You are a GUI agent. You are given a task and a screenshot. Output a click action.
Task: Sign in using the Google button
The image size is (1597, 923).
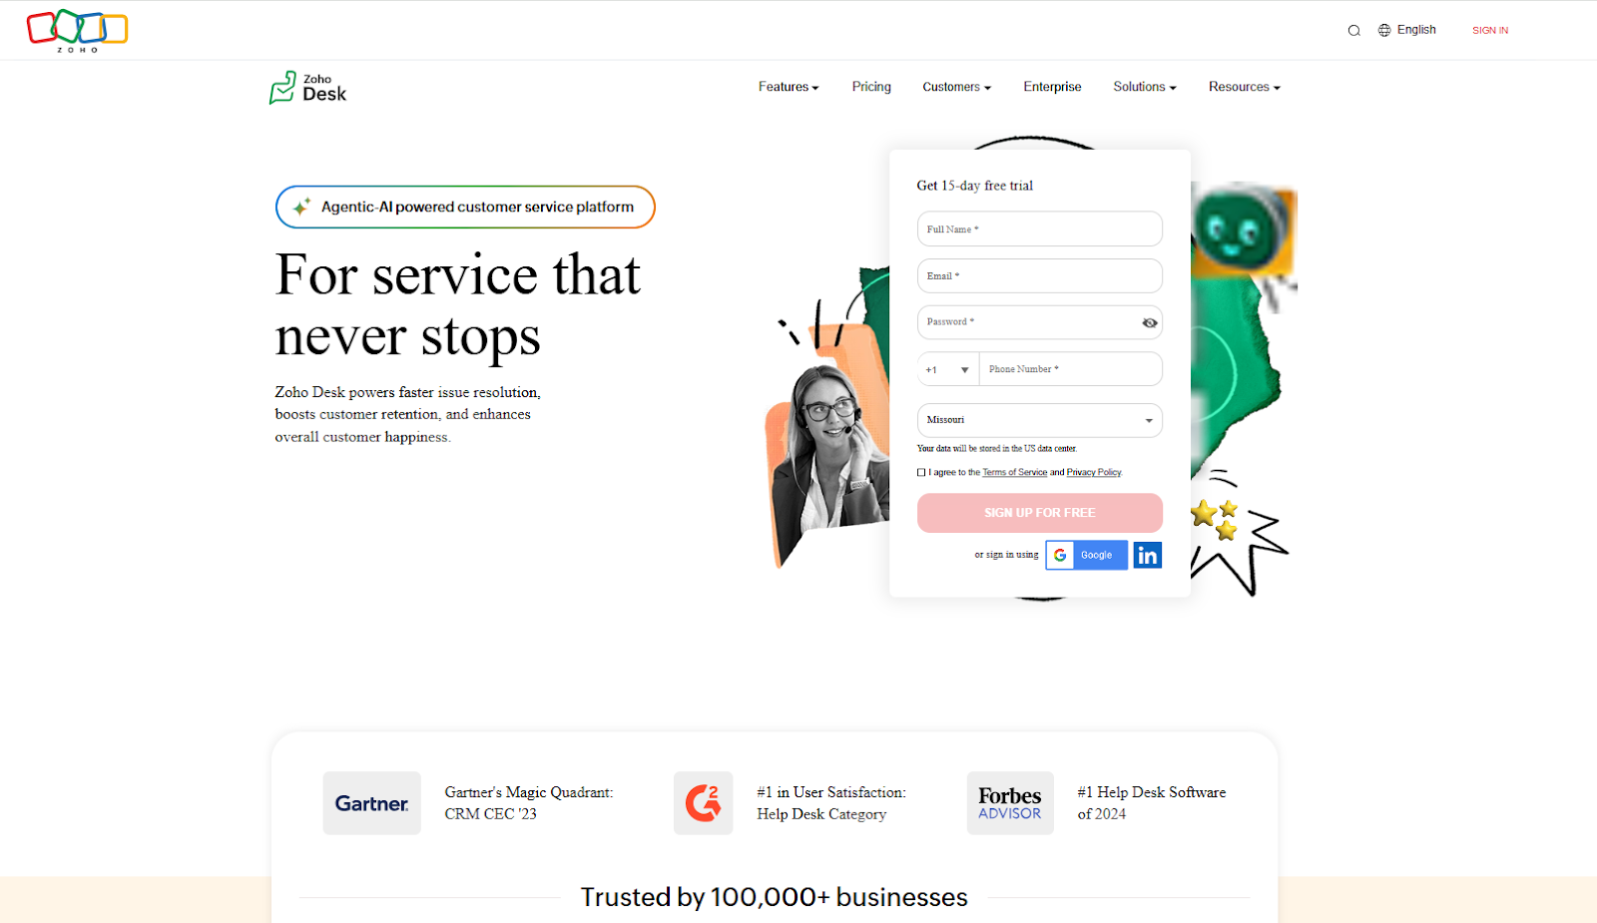[1087, 555]
